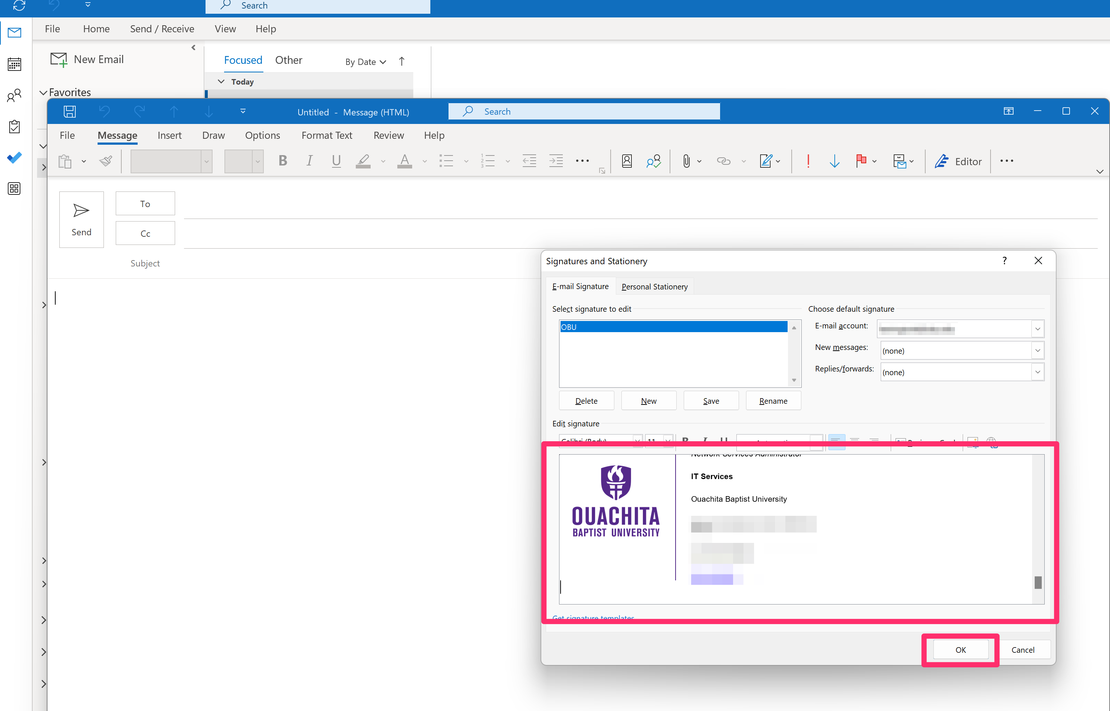
Task: Select the Personal Stationery tab
Action: [x=654, y=286]
